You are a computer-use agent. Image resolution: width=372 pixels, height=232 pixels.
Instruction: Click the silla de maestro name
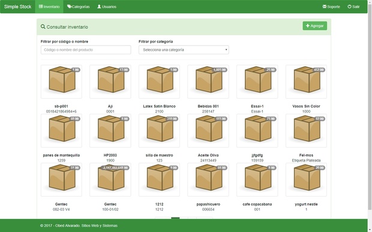159,155
